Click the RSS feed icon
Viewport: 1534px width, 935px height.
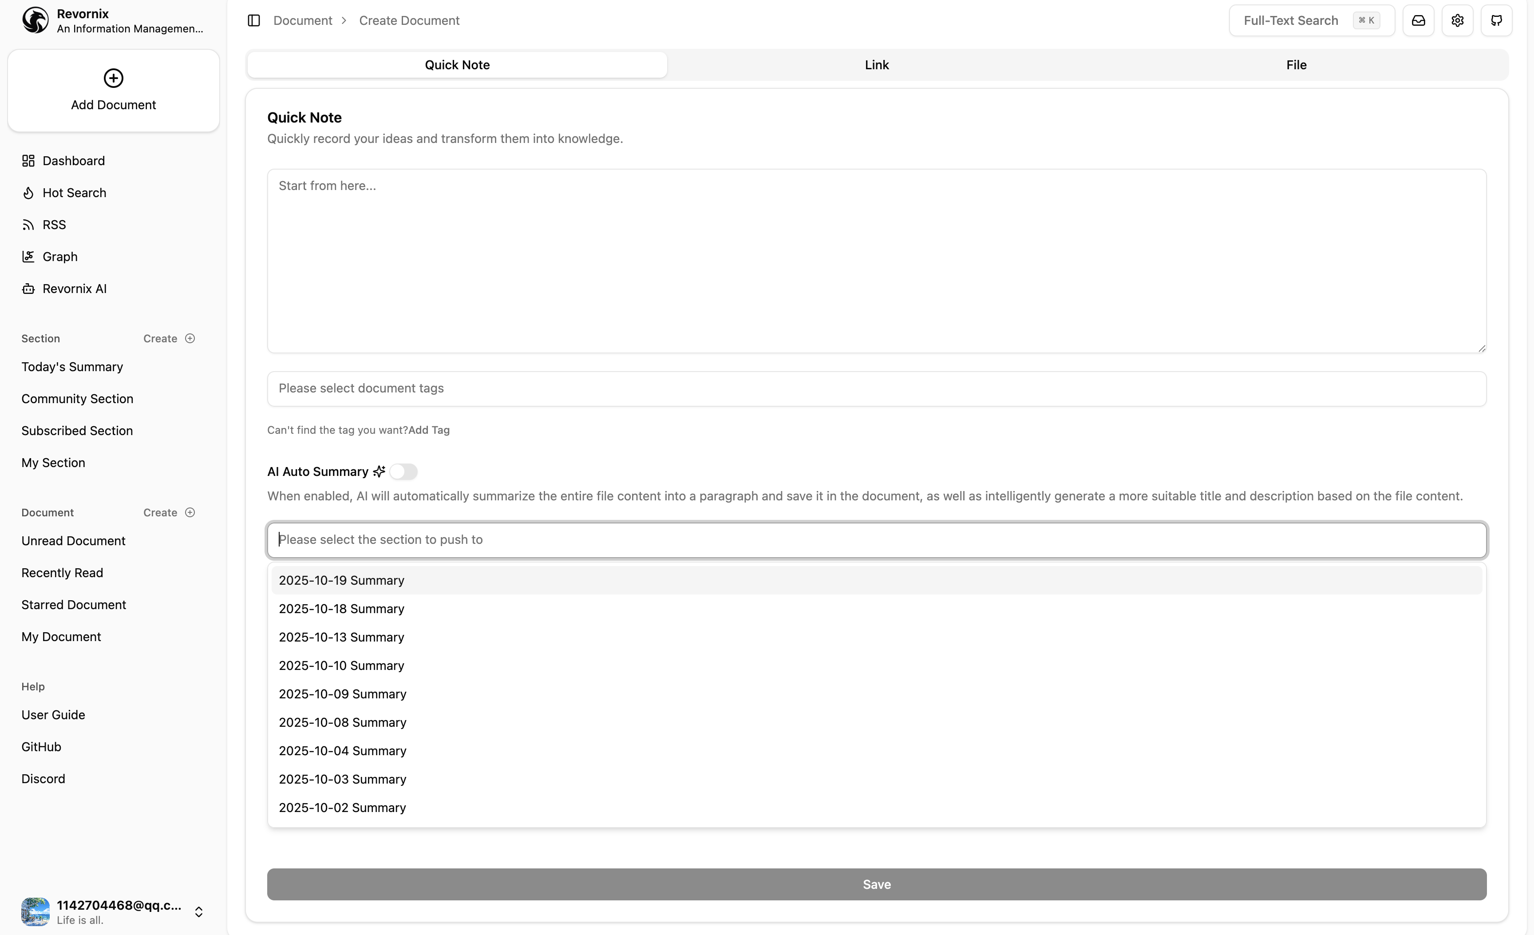coord(28,225)
